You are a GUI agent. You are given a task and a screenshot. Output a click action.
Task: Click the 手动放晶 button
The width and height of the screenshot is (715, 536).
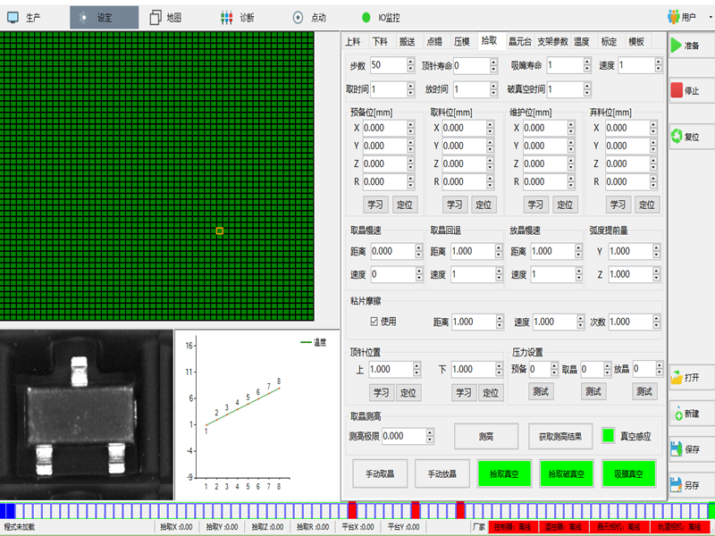[x=442, y=474]
